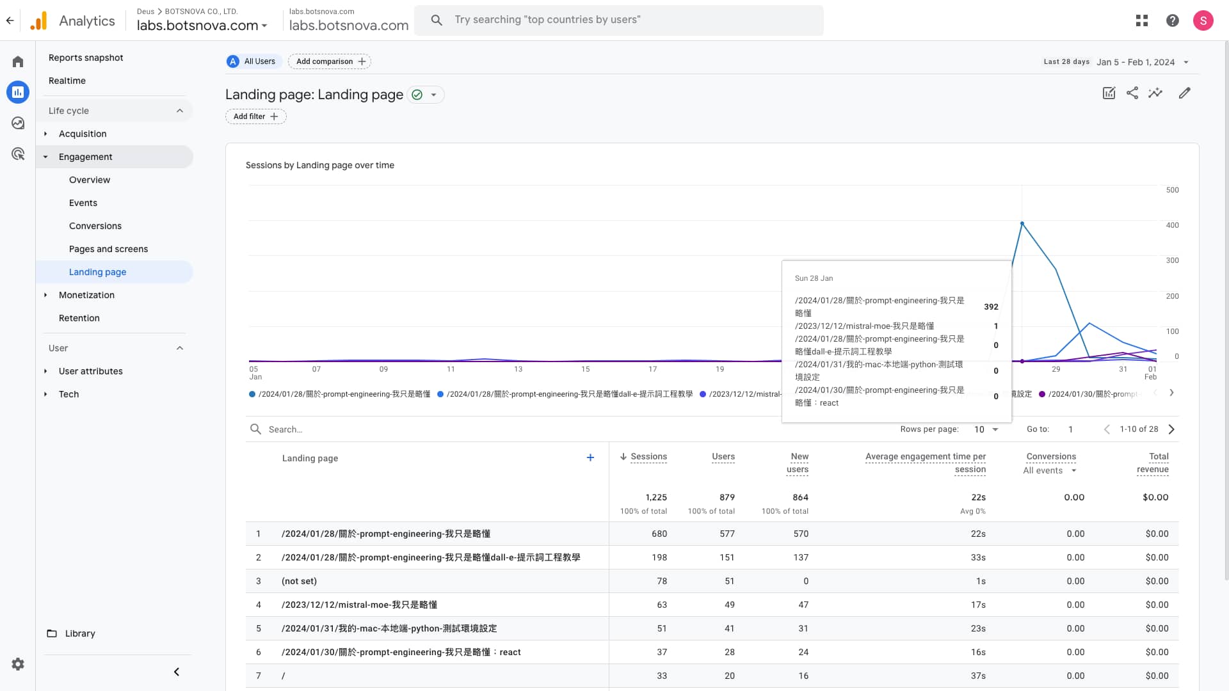Click the report status green check icon
This screenshot has width=1229, height=691.
coord(417,95)
